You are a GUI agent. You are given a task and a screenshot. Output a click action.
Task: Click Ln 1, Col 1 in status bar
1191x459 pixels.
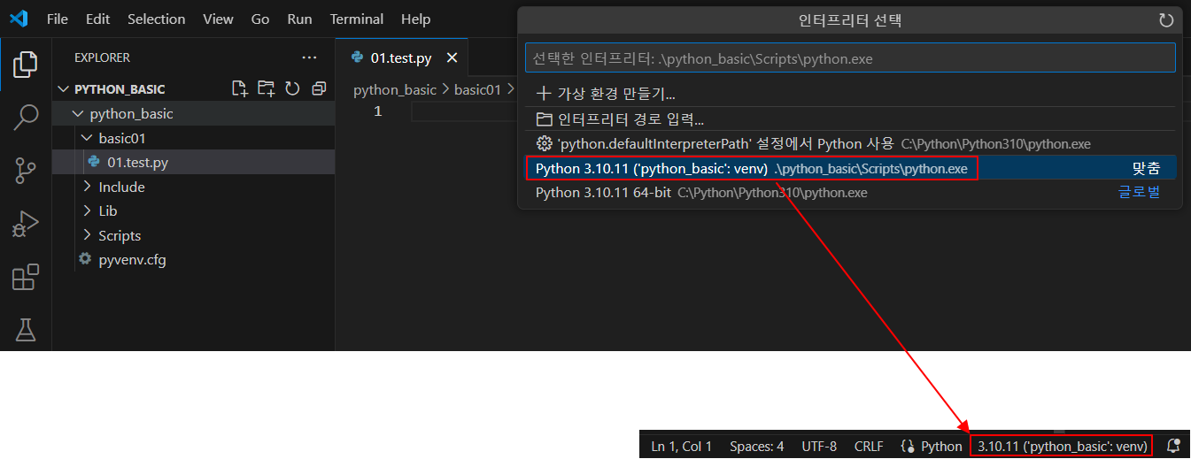tap(682, 447)
